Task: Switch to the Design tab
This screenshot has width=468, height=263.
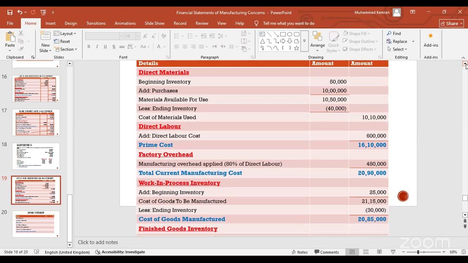Action: (x=71, y=23)
